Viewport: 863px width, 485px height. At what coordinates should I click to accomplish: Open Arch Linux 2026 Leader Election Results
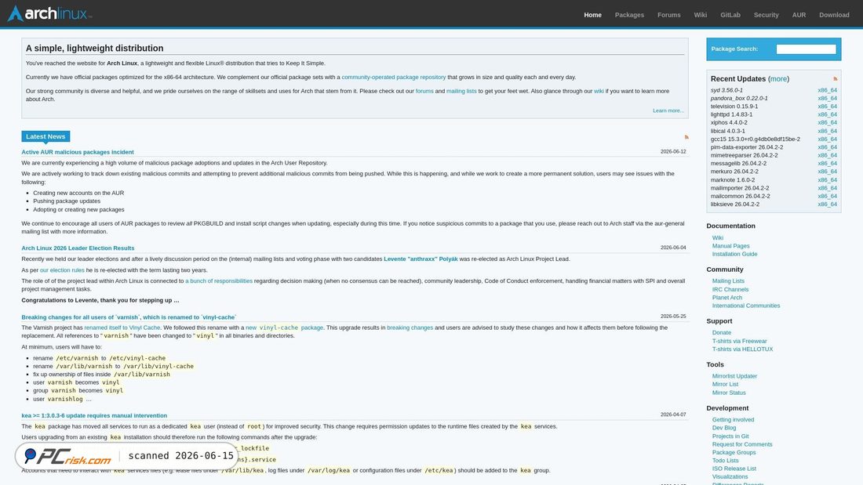[x=78, y=248]
